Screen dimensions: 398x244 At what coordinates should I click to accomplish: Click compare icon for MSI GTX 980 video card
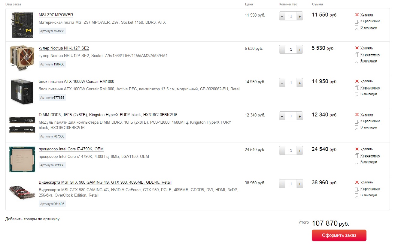(x=357, y=189)
